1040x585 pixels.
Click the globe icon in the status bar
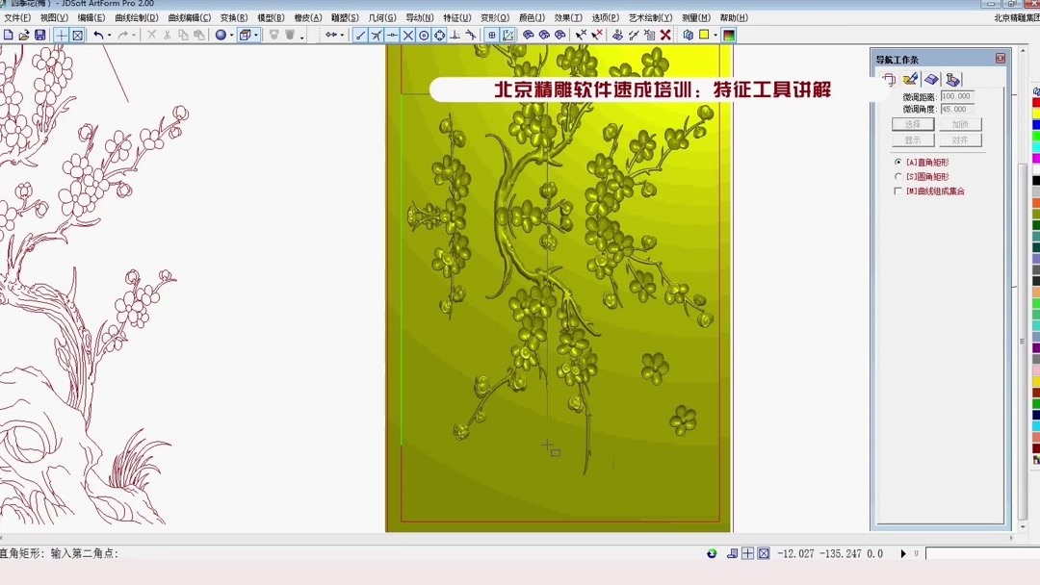coord(712,553)
